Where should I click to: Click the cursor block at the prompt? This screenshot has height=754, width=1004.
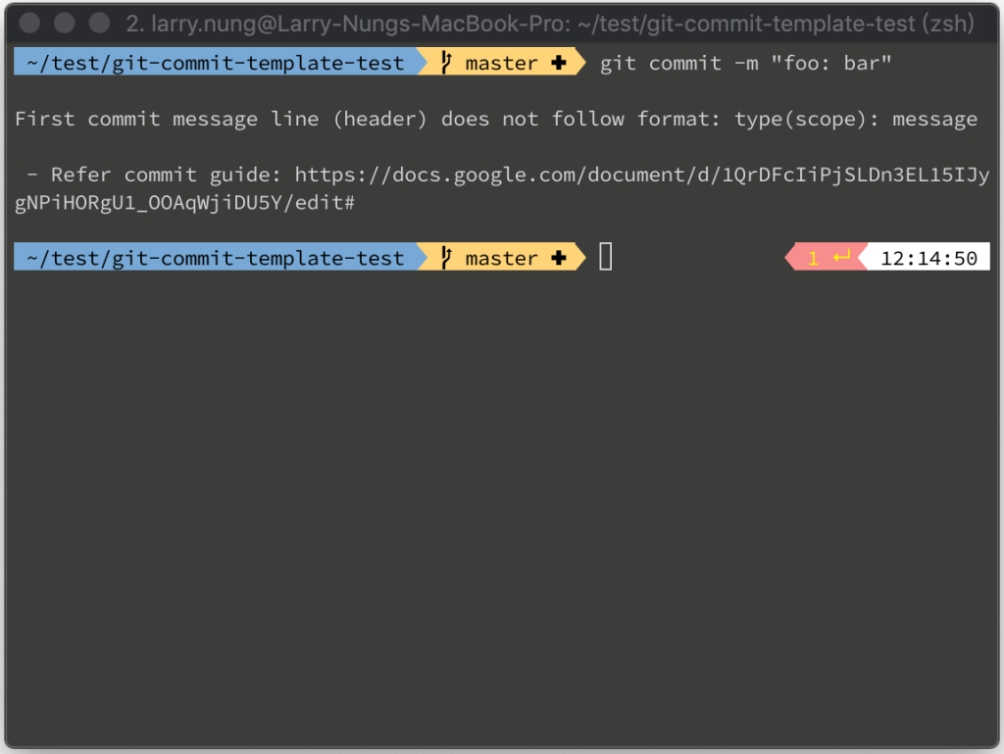605,257
